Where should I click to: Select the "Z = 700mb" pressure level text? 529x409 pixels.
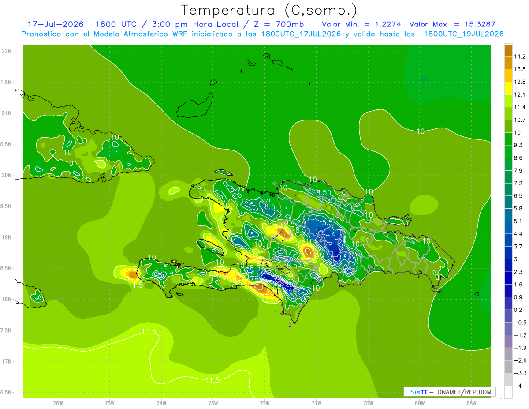click(x=279, y=24)
